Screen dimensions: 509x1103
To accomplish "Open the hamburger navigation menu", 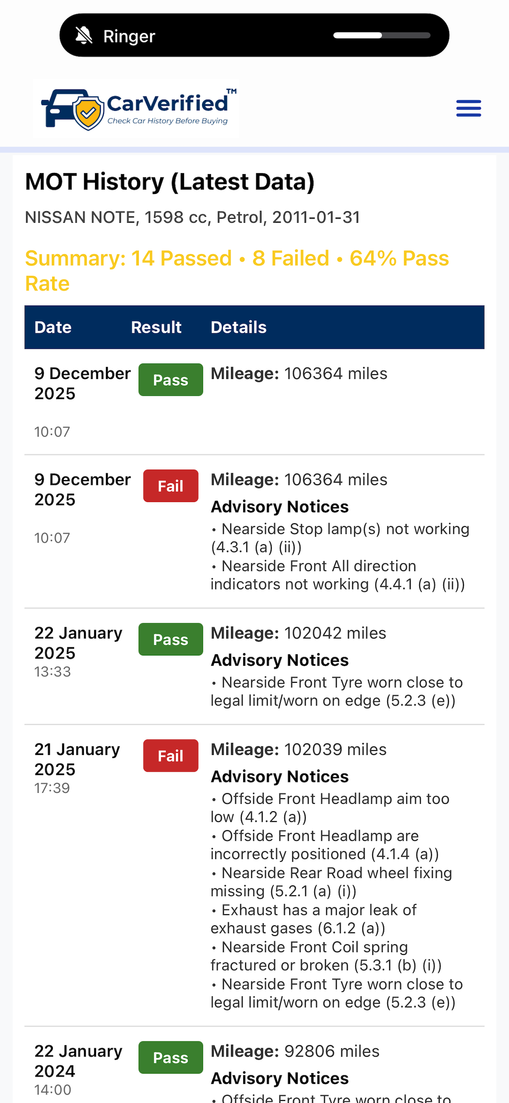I will 468,108.
